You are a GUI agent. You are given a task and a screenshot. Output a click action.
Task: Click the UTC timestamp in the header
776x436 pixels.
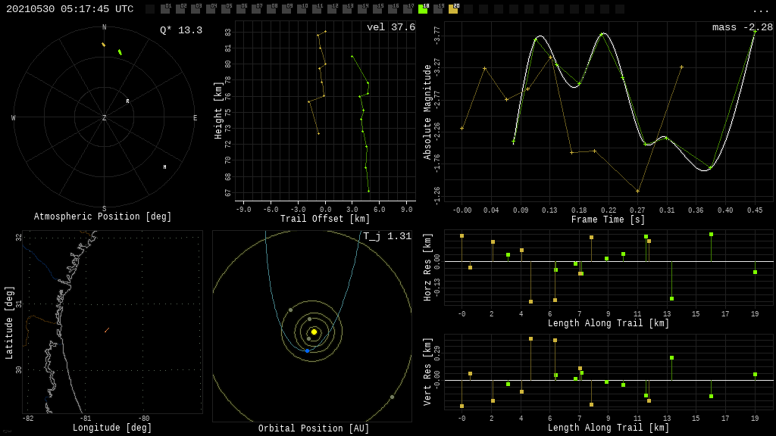70,9
